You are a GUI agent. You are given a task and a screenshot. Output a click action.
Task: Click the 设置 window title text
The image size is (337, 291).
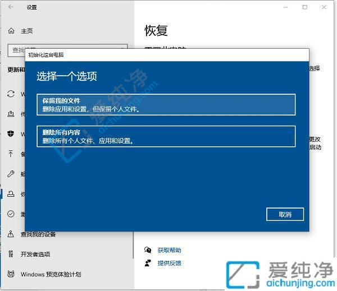coord(32,7)
